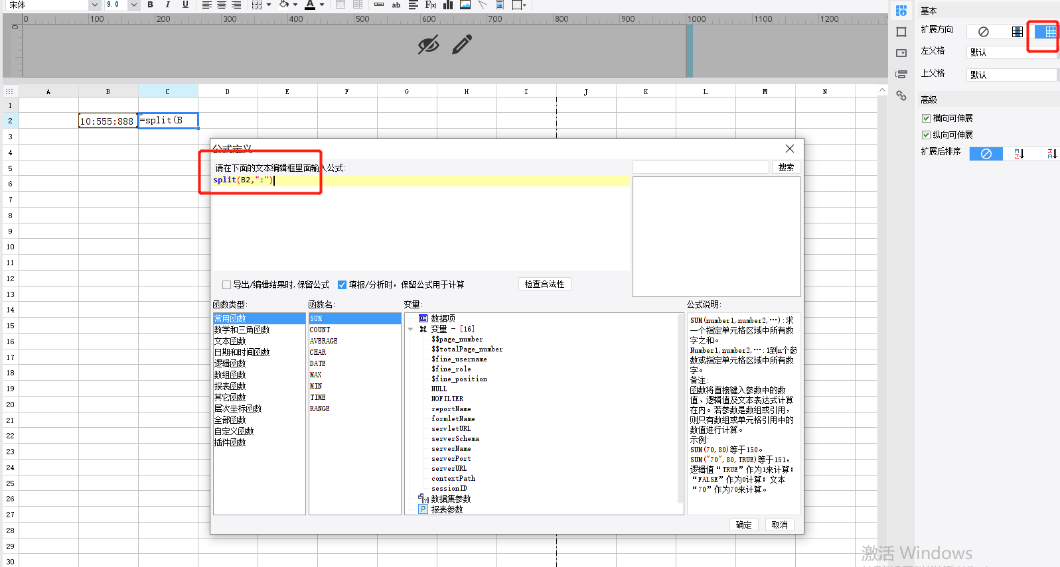Select 数学和三角函数 function category
Screen dimensions: 1060x567
(x=242, y=330)
